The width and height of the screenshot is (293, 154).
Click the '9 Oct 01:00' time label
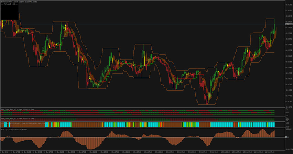coord(192,152)
